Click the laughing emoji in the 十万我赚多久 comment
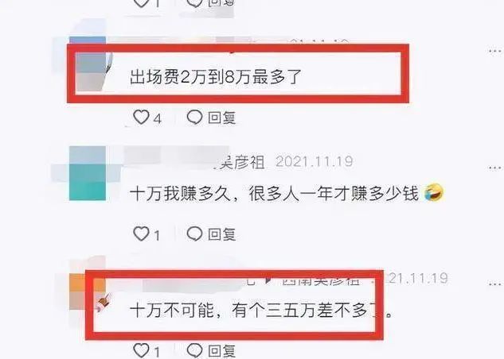The height and width of the screenshot is (359, 504). pyautogui.click(x=434, y=193)
